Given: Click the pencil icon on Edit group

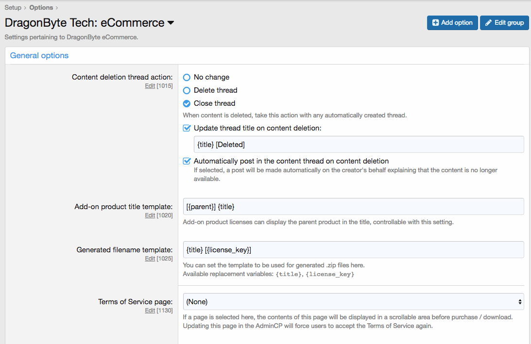Looking at the screenshot, I should coord(488,23).
